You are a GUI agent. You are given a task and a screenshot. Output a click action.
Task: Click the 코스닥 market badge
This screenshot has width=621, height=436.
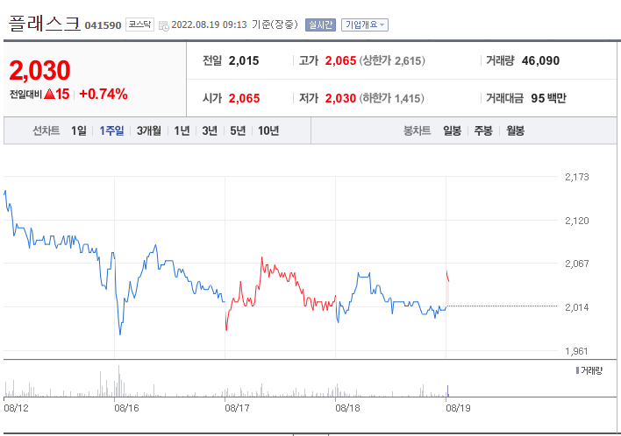[x=139, y=25]
